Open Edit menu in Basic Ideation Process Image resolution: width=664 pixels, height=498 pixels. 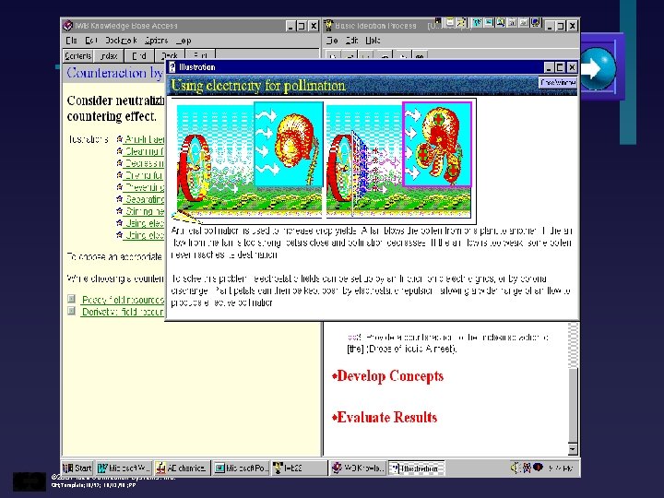(351, 41)
